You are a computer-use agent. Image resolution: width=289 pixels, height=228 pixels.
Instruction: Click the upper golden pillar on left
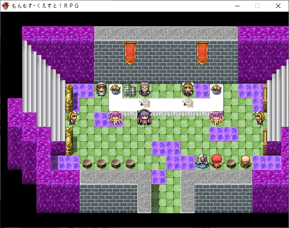[x=69, y=98]
